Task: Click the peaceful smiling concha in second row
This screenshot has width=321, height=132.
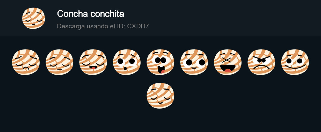Action: pos(160,96)
